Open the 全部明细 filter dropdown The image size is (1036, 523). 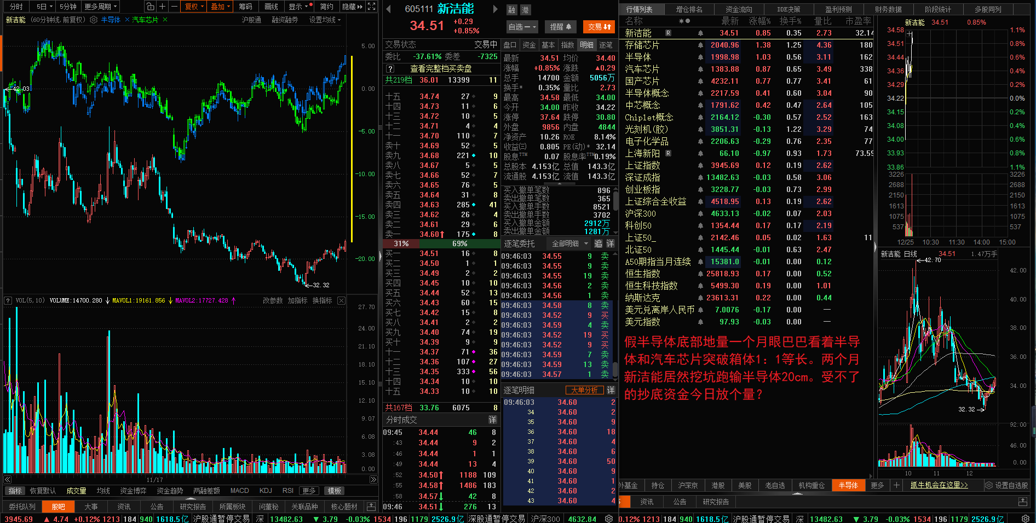pyautogui.click(x=569, y=243)
